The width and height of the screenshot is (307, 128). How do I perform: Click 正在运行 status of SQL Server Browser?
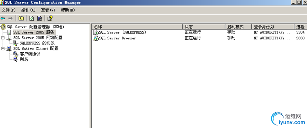193,38
